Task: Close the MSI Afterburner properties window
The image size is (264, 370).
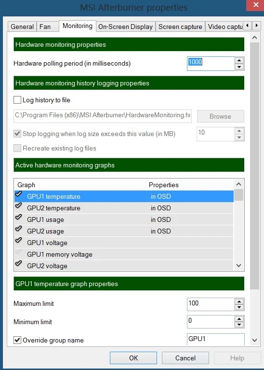Action: [x=255, y=5]
